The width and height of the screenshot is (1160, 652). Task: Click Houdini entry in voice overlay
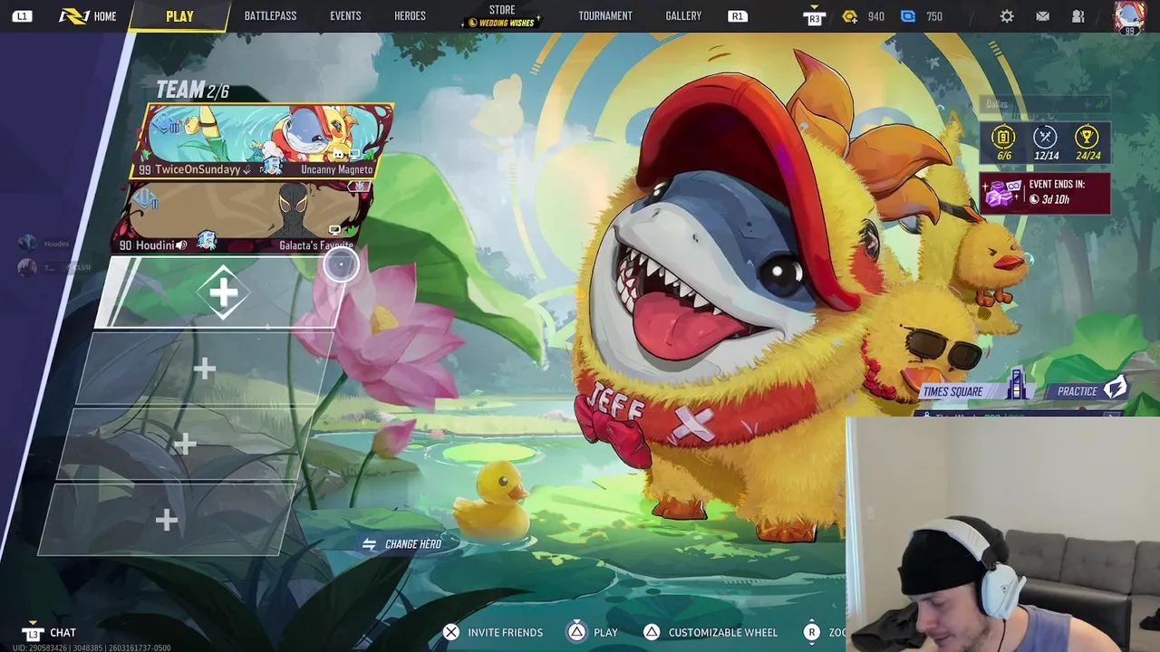point(45,244)
